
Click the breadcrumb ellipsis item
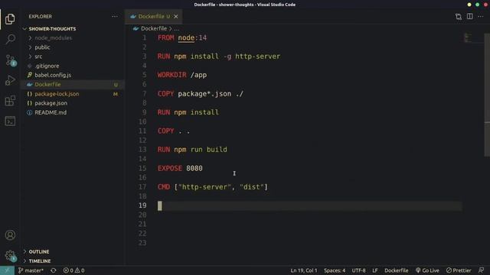pyautogui.click(x=177, y=29)
